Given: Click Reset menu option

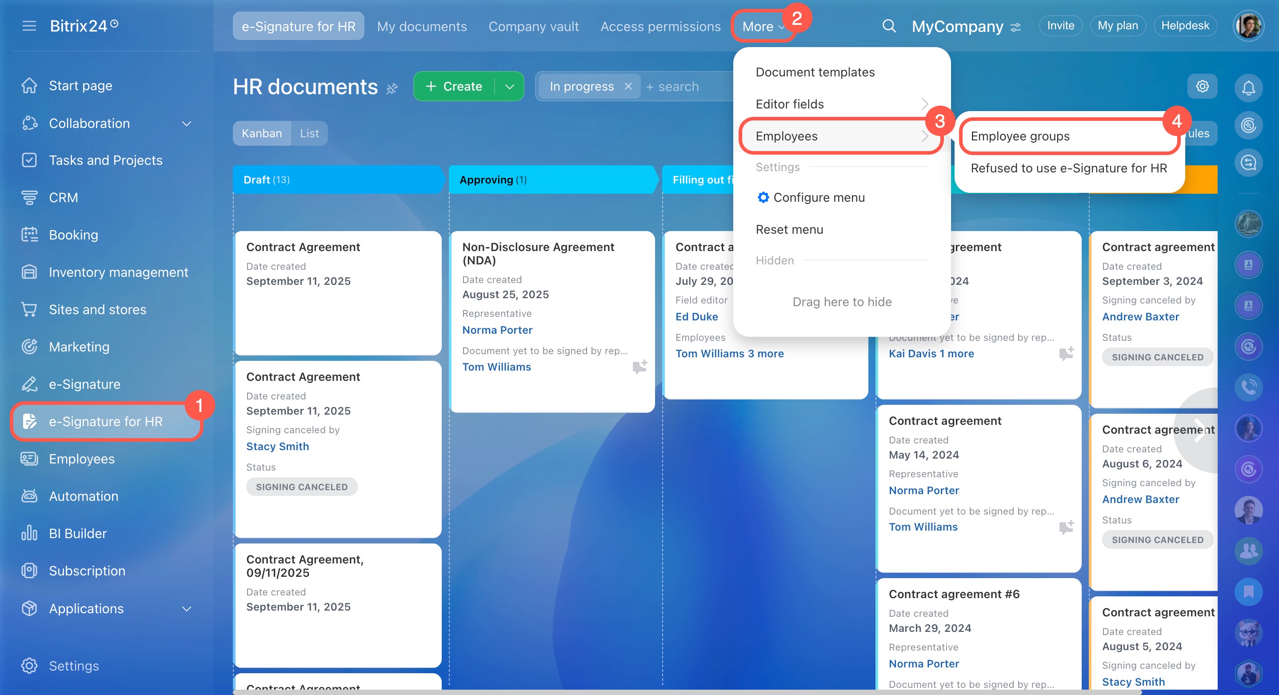Looking at the screenshot, I should coord(789,229).
